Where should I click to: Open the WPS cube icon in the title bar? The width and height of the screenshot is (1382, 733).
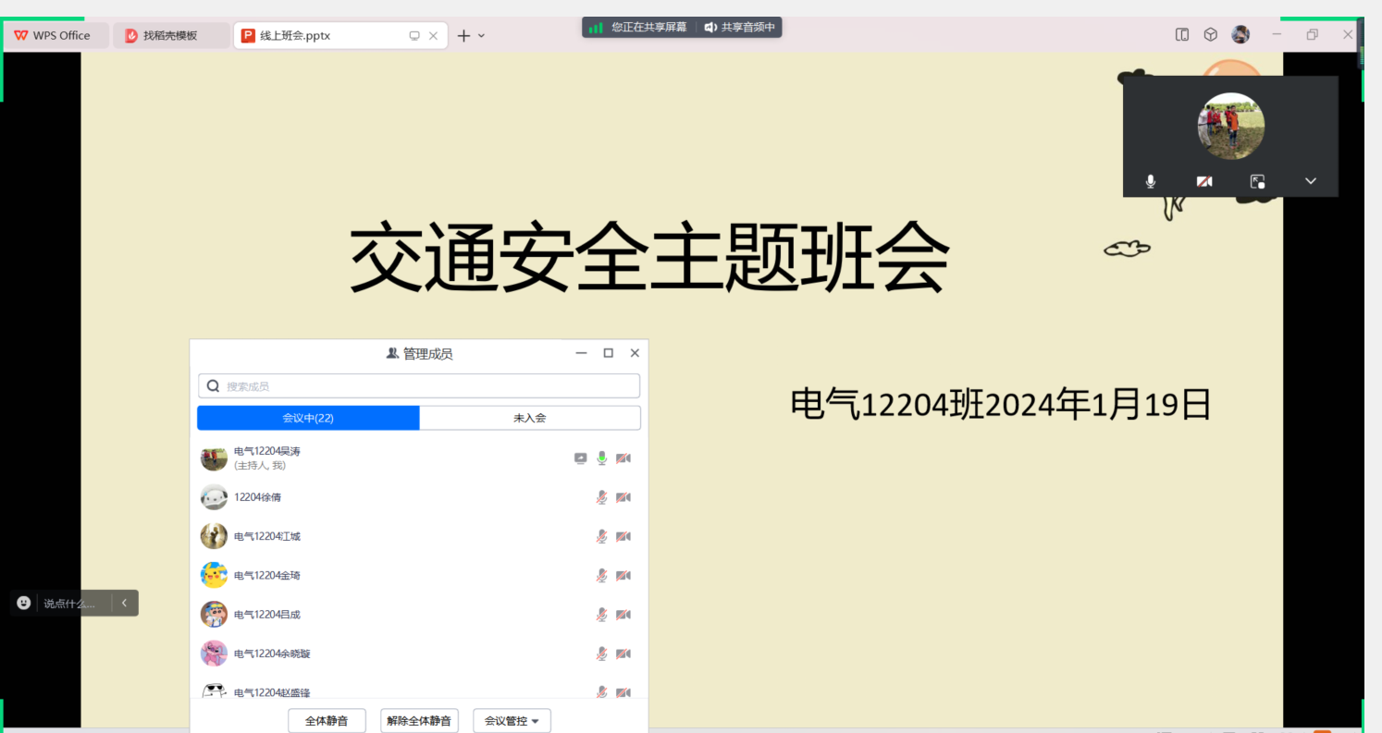pyautogui.click(x=1210, y=35)
